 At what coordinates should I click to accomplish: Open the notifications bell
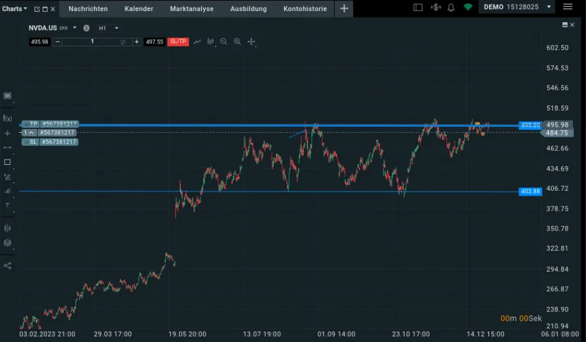pyautogui.click(x=451, y=8)
